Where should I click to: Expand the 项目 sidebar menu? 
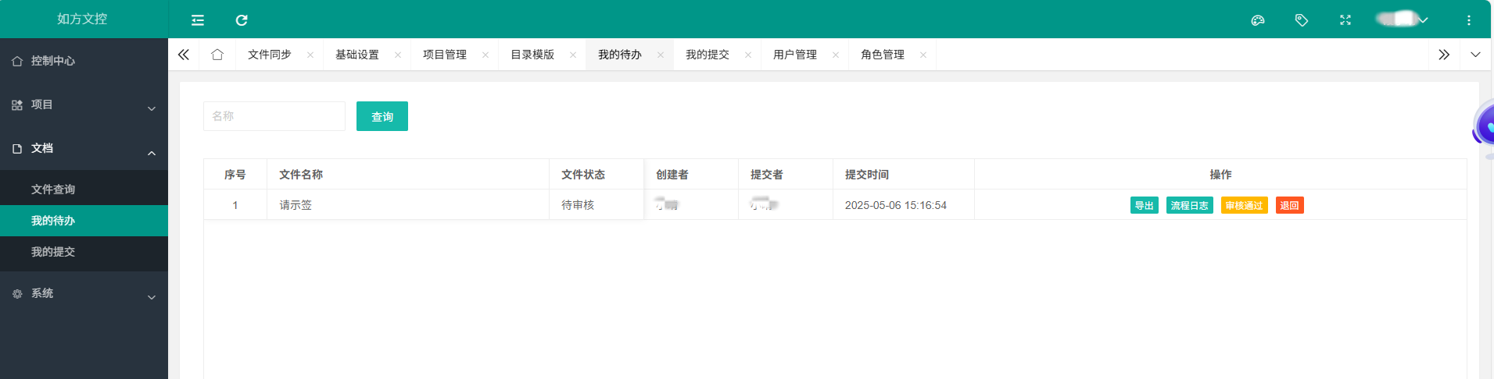[84, 104]
